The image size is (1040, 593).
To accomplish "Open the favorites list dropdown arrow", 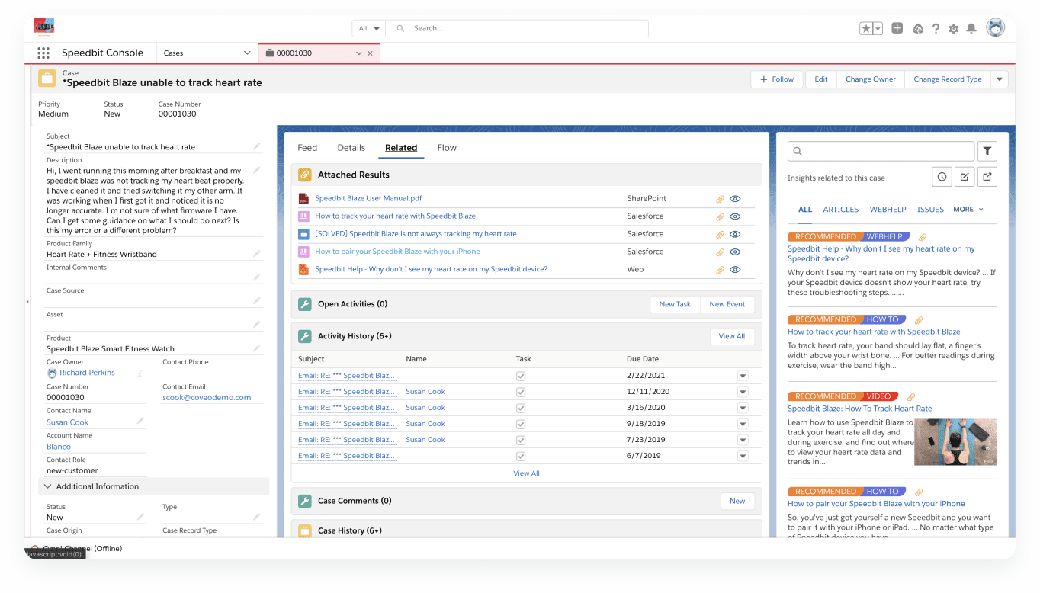I will point(878,28).
